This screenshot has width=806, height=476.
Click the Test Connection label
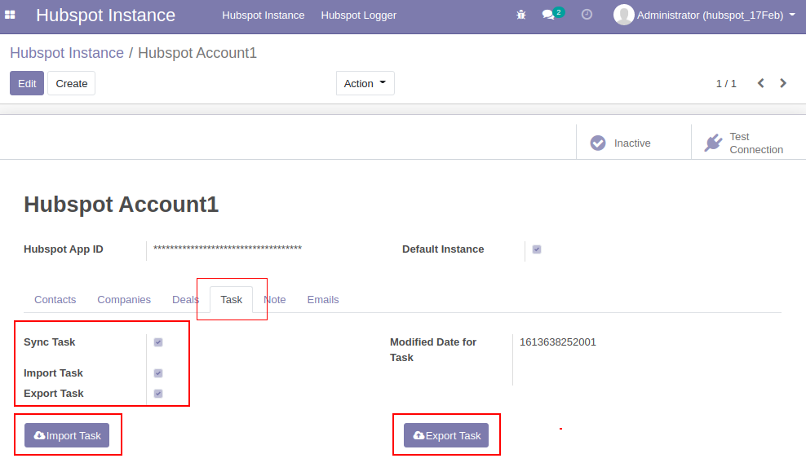pyautogui.click(x=756, y=143)
